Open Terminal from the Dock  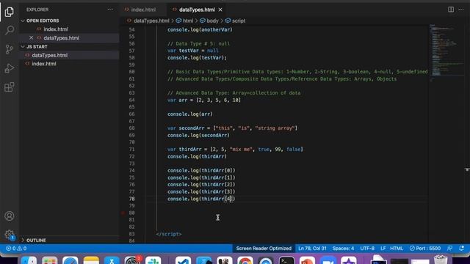[286, 260]
